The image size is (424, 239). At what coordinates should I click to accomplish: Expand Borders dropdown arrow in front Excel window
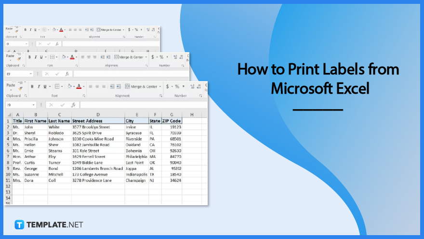[62, 87]
